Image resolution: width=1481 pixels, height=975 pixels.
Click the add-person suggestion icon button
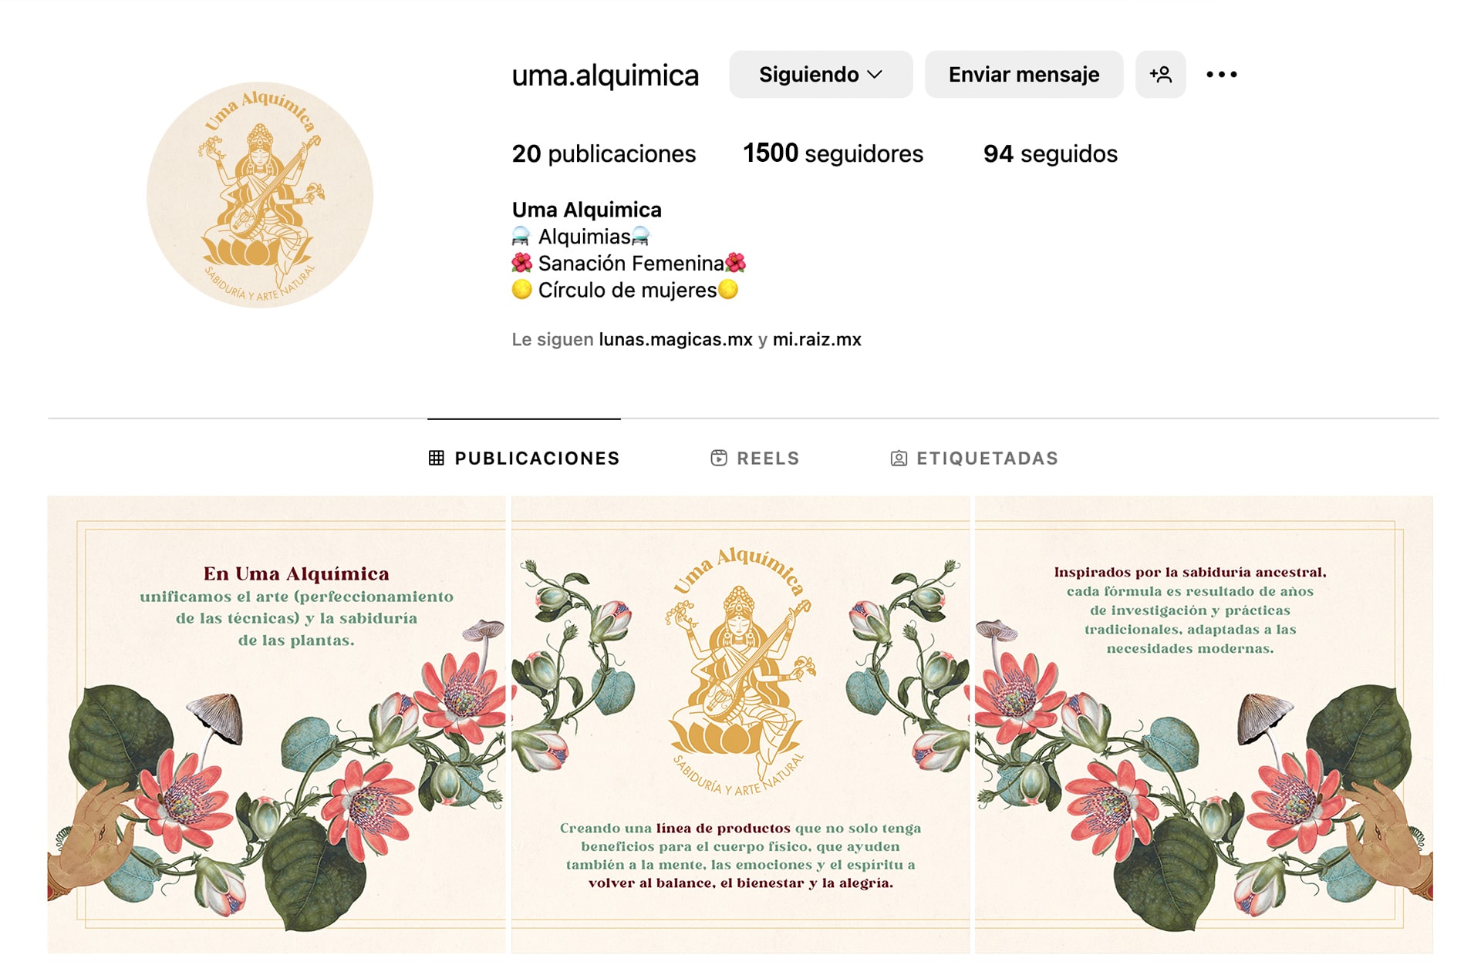[x=1160, y=75]
